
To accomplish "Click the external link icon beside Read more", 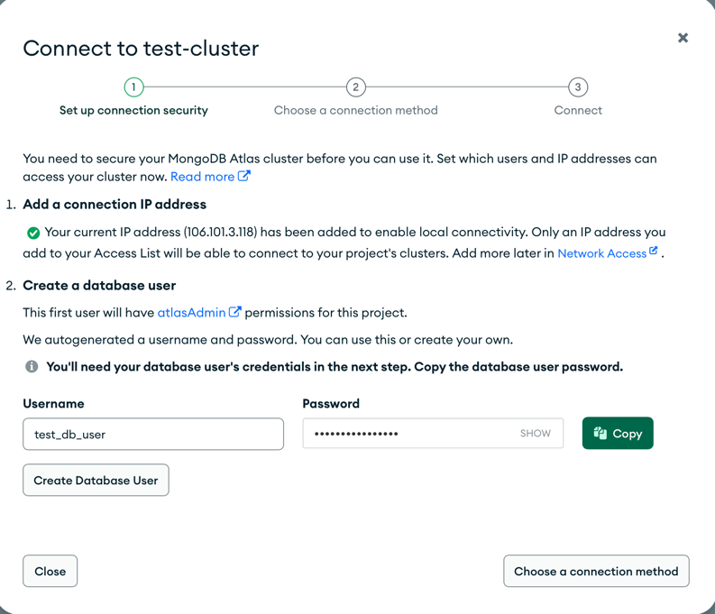I will click(244, 176).
